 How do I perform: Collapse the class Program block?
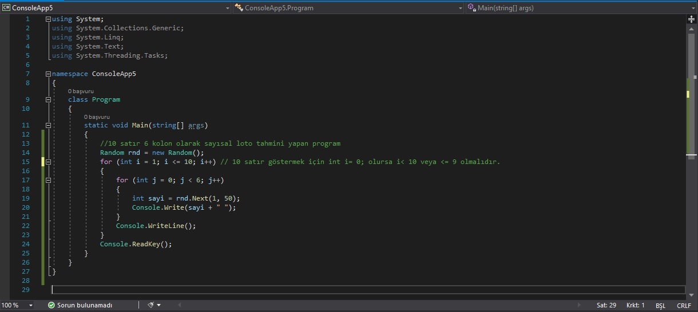click(x=48, y=99)
